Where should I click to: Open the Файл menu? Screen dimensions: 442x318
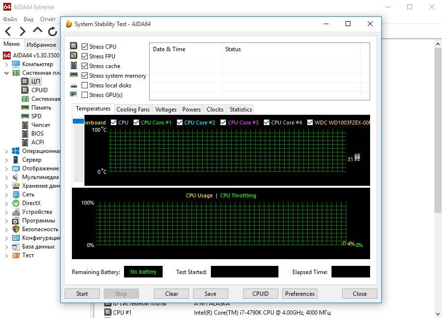coord(10,19)
